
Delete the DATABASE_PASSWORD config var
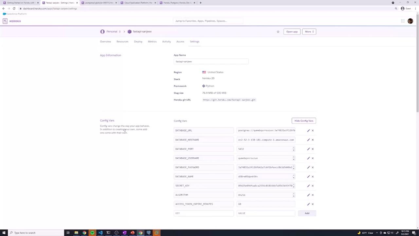point(313,167)
